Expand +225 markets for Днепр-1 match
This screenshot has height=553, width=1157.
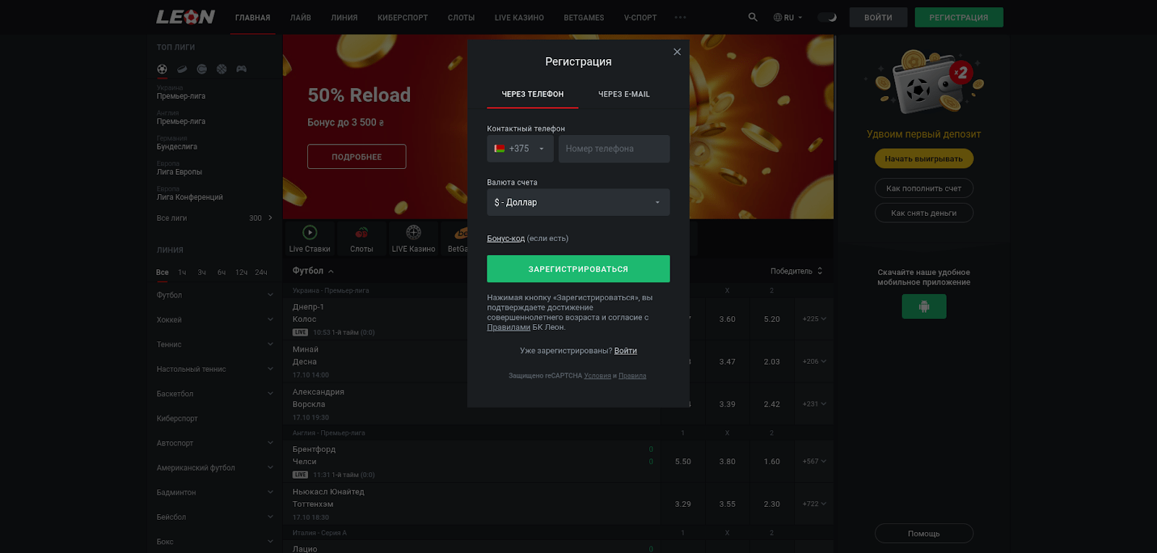[814, 319]
